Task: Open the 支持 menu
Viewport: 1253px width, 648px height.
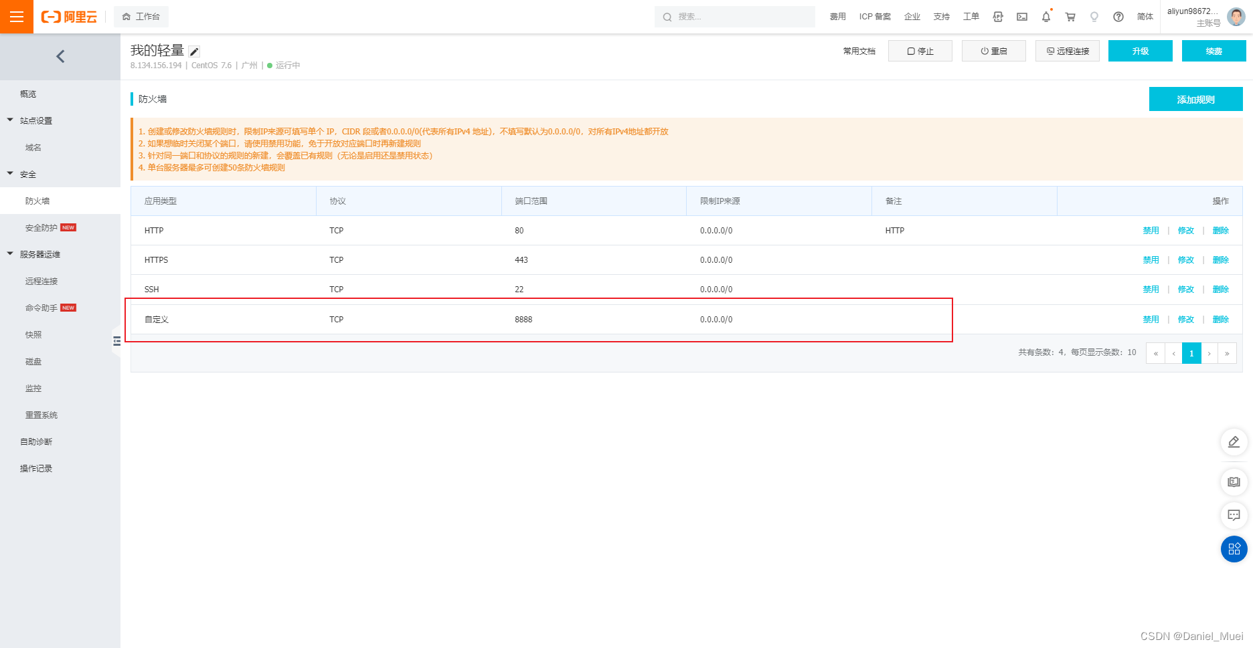Action: coord(942,17)
